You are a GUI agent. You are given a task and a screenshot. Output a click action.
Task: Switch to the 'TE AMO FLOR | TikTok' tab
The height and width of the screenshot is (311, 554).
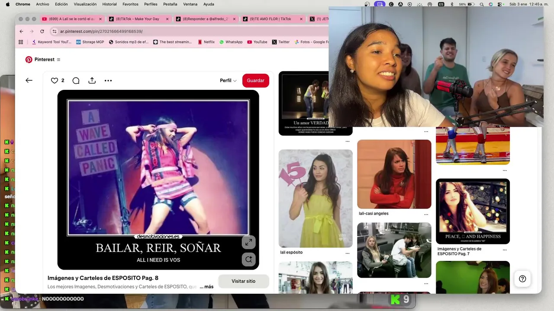(273, 19)
